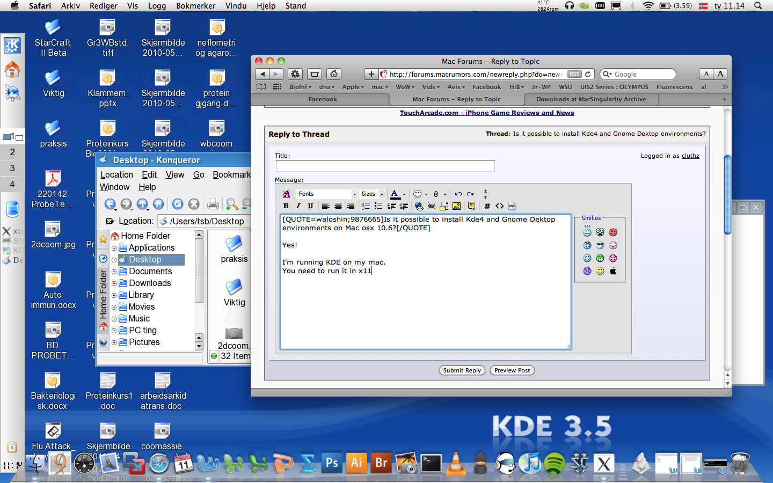Click Safari back navigation button
Screen dimensions: 773x483
pos(262,74)
